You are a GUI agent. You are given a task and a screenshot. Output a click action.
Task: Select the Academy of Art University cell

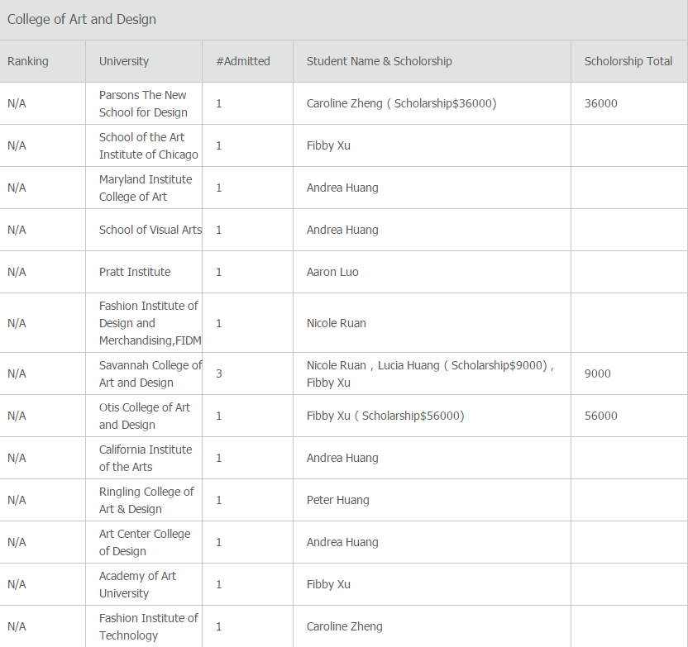(137, 584)
